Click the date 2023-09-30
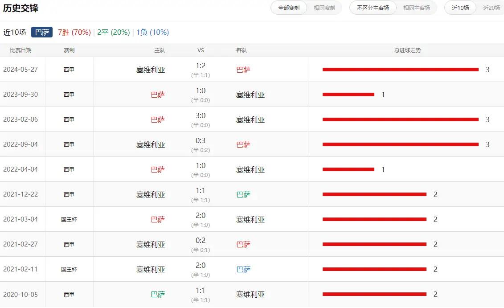This screenshot has height=308, width=504. 20,94
